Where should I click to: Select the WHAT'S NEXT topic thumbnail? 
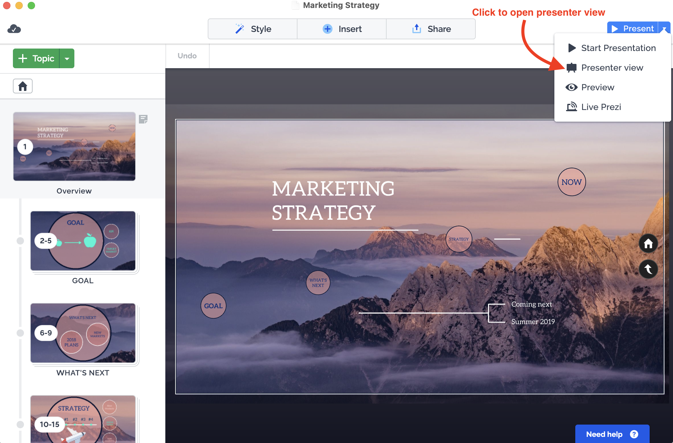coord(83,333)
